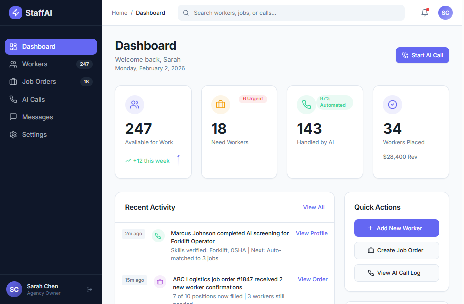464x304 pixels.
Task: Select Dashboard in the sidebar navigation
Action: [39, 46]
